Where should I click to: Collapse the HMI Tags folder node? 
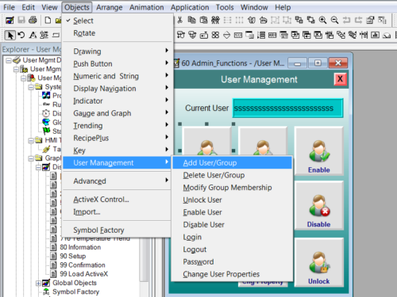click(31, 140)
